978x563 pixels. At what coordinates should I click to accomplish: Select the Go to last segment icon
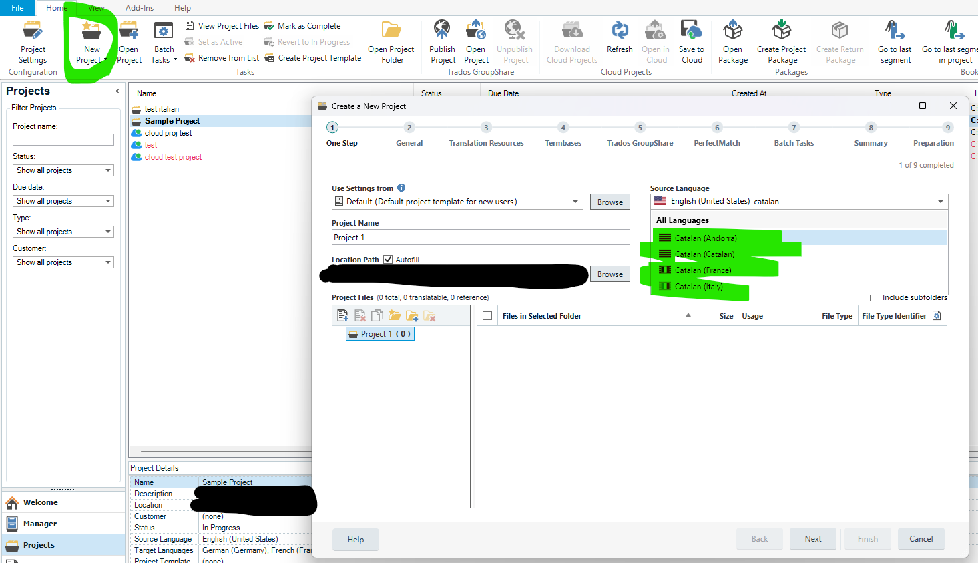[x=894, y=40]
